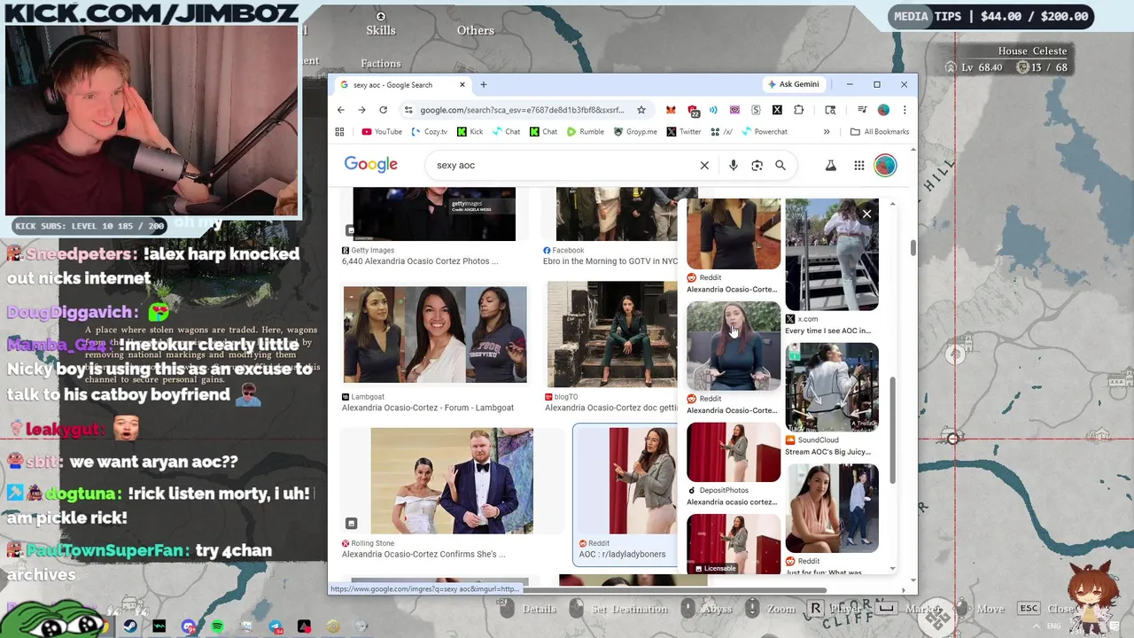Open Search Labs flask icon
This screenshot has width=1134, height=638.
coord(831,165)
